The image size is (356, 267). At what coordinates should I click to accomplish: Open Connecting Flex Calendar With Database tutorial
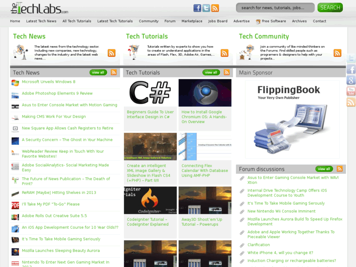205,170
